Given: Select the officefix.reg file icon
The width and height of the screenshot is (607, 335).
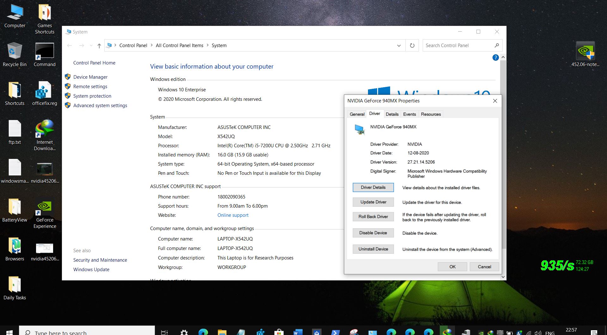Looking at the screenshot, I should pyautogui.click(x=45, y=94).
